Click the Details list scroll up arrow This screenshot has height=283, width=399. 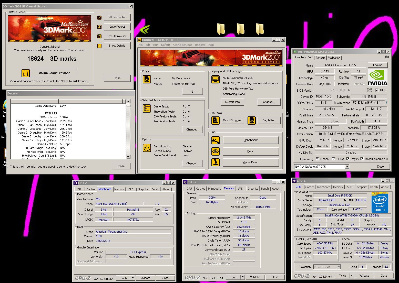tap(128, 101)
